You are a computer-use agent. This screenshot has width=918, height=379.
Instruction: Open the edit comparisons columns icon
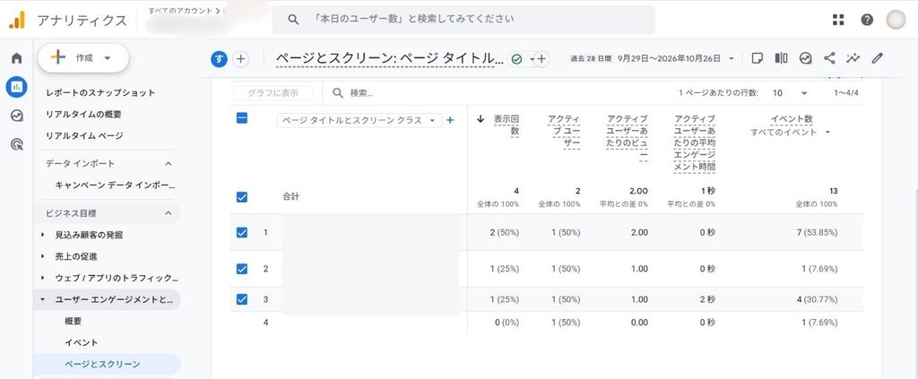point(781,58)
